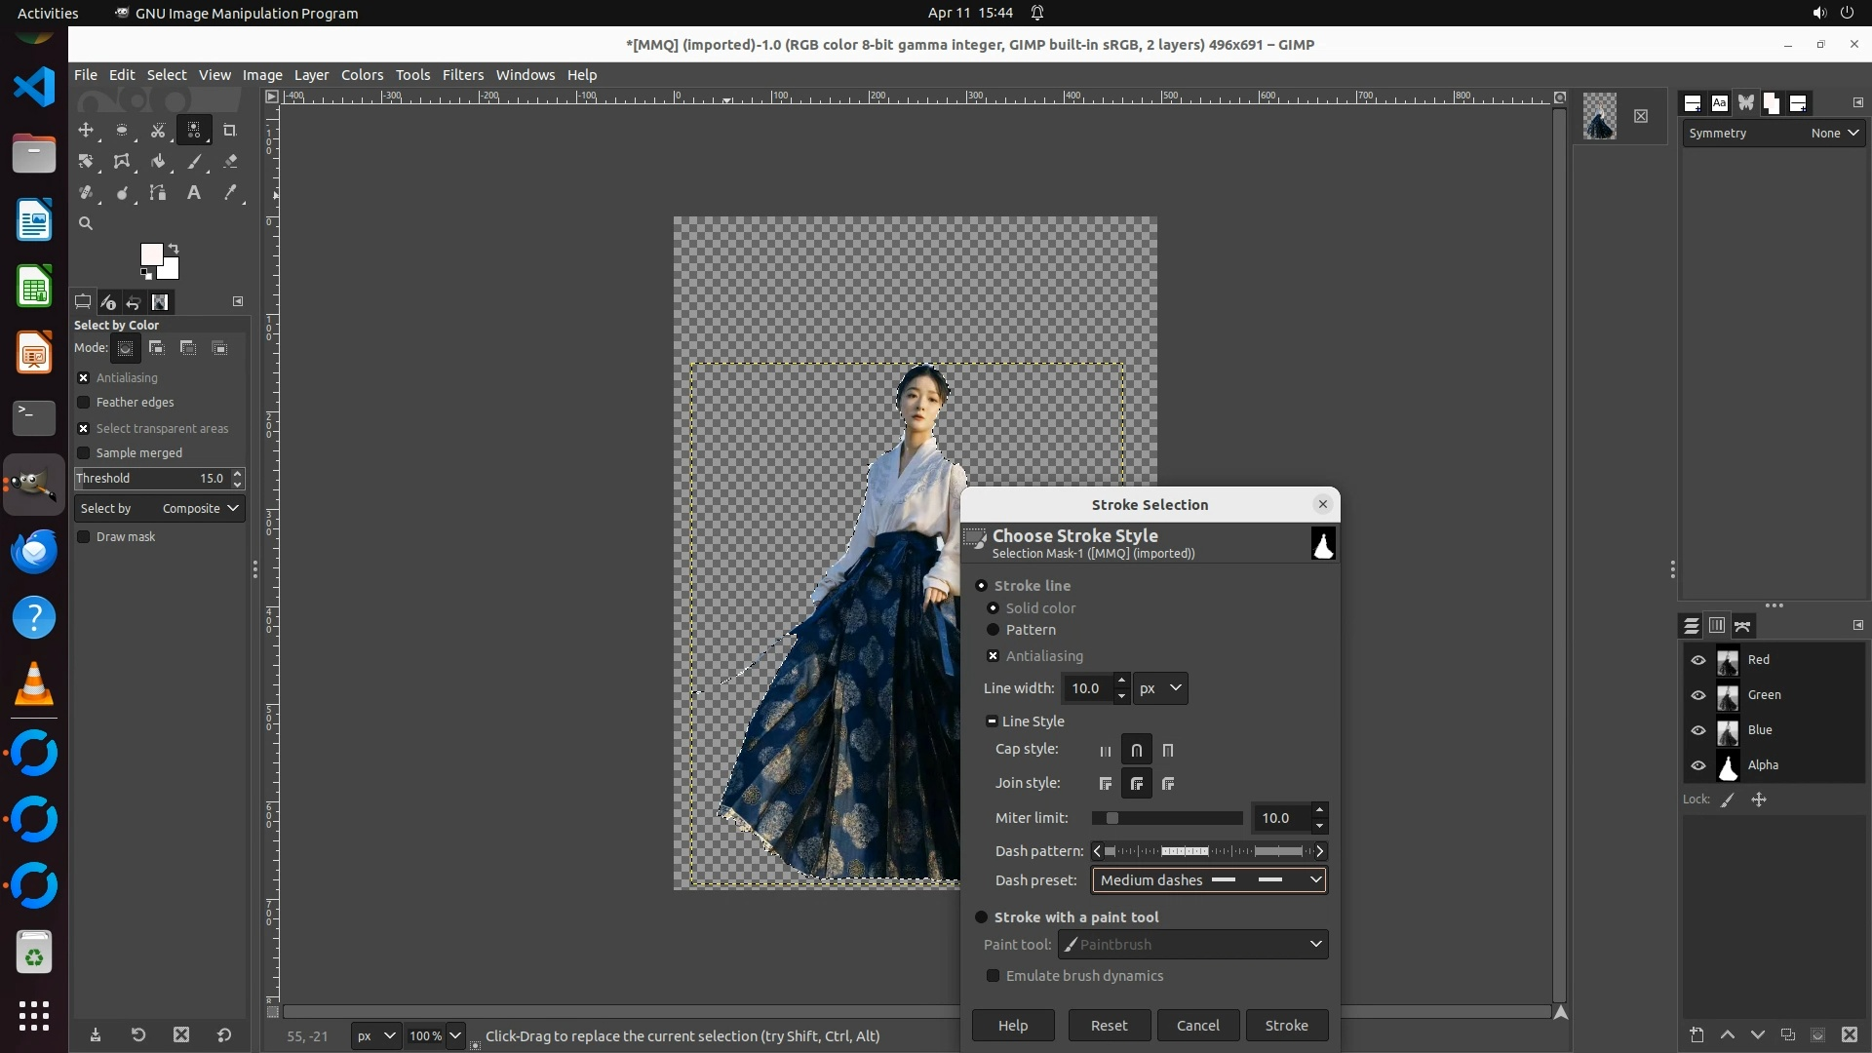Select the Color Picker tool
Screen dimensions: 1872x1053
(230, 193)
